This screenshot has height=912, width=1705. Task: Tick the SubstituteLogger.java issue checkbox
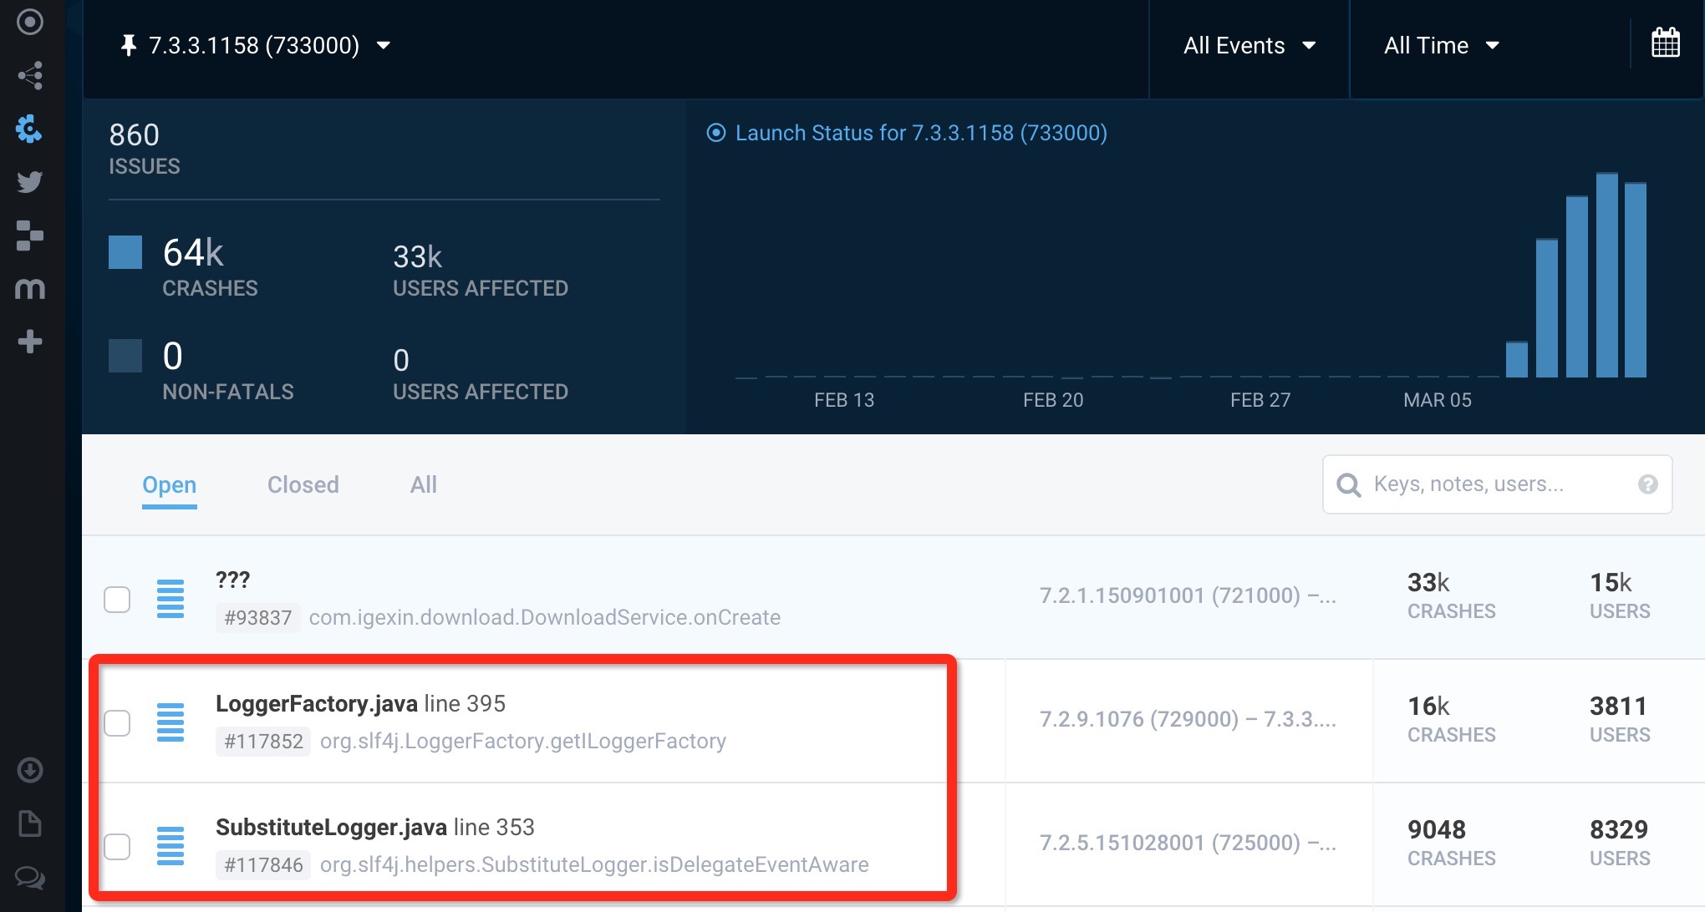117,846
